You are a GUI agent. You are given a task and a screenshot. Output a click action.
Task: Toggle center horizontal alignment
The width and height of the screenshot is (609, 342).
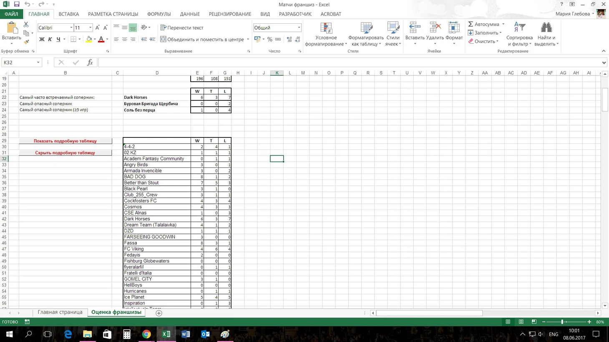pyautogui.click(x=124, y=39)
